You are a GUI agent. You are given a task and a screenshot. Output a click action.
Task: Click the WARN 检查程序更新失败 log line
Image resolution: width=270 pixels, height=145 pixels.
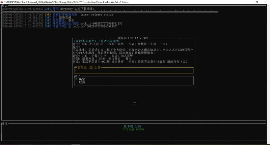pos(57,14)
